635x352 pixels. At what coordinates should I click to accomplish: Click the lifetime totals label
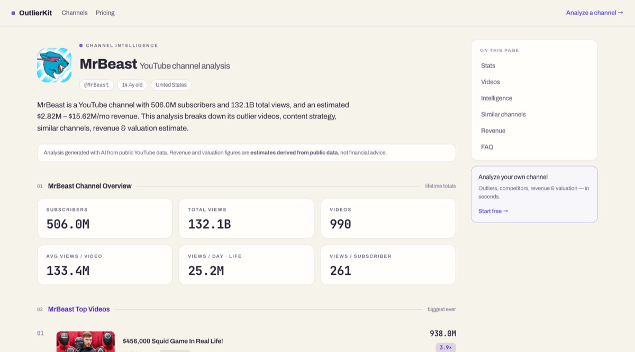pyautogui.click(x=440, y=186)
